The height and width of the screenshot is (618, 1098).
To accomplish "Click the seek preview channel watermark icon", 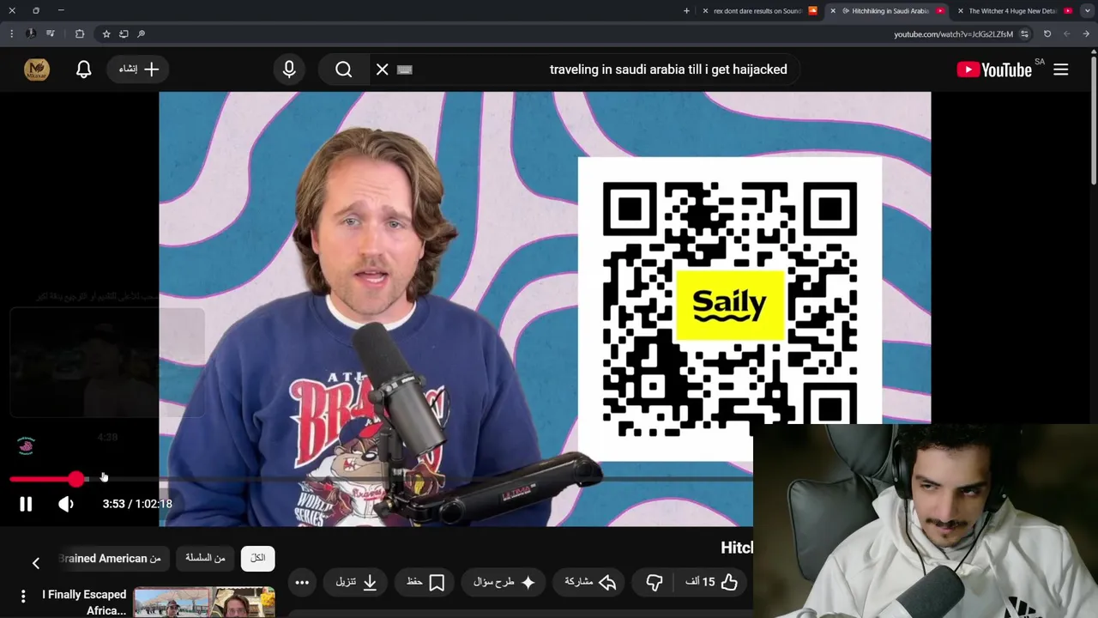I will (27, 445).
